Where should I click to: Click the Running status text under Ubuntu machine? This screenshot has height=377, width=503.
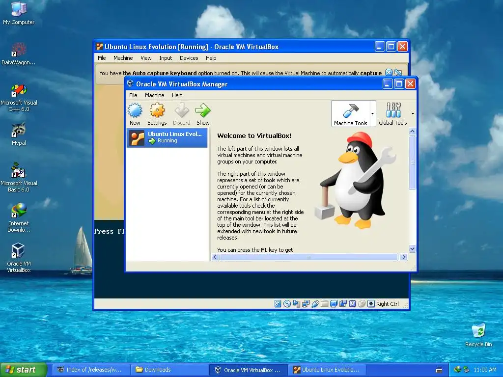pyautogui.click(x=167, y=140)
